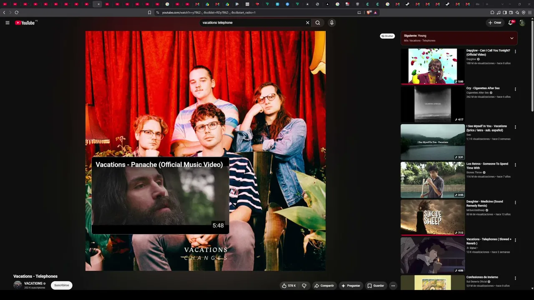Open options for Cry - Cigarettes After Sex

click(515, 89)
